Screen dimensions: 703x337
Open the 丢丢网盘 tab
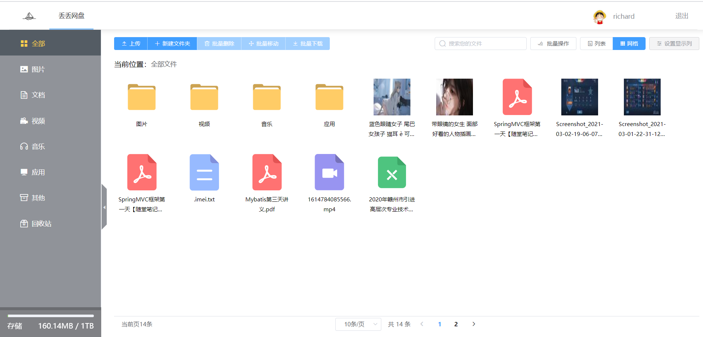pyautogui.click(x=71, y=16)
